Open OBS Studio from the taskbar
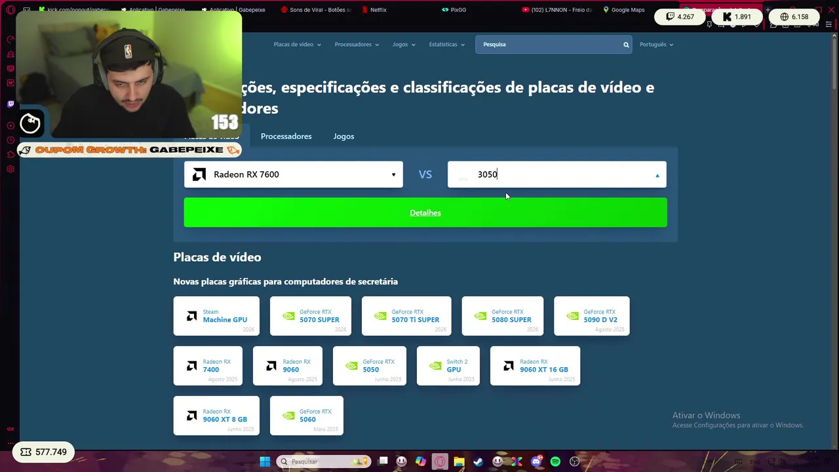839x472 pixels. click(575, 462)
